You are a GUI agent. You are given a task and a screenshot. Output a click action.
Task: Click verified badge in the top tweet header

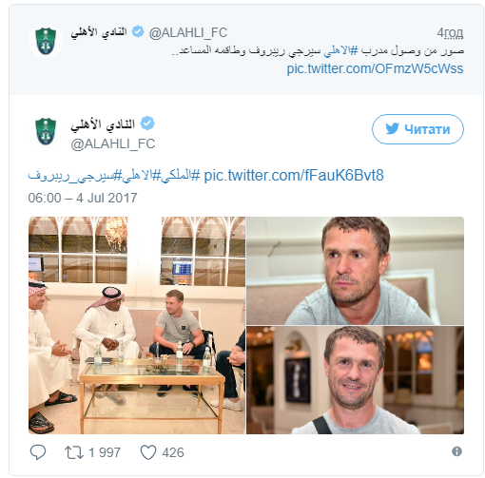[138, 31]
